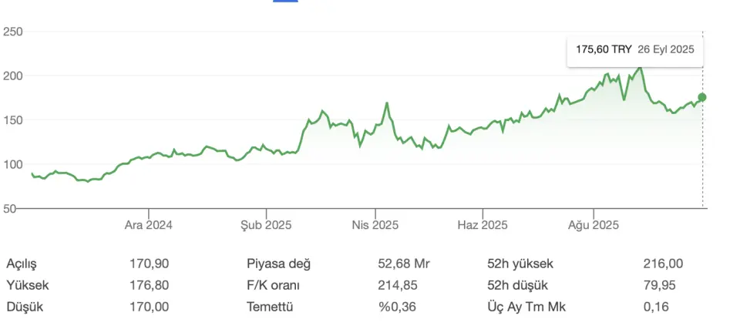Select the Haz 2025 axis tick label
Screen dimensions: 740x336
[x=483, y=225]
